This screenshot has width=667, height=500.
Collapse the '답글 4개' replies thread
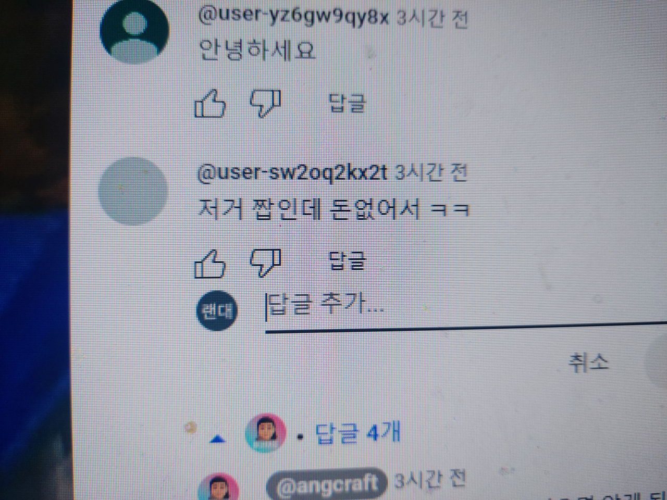click(357, 433)
